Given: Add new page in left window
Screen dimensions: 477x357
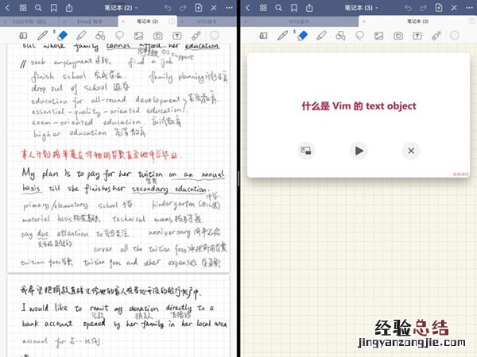Looking at the screenshot, I should (198, 8).
